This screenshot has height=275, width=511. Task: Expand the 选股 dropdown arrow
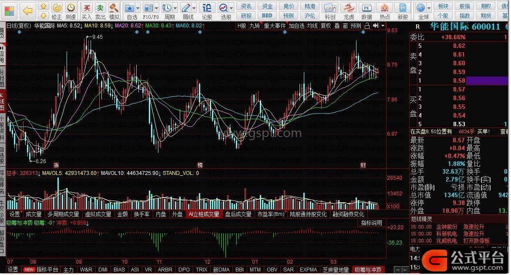click(232, 8)
